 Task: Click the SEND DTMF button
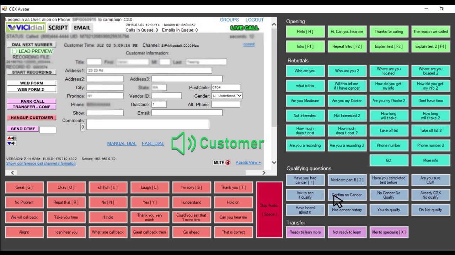(23, 129)
